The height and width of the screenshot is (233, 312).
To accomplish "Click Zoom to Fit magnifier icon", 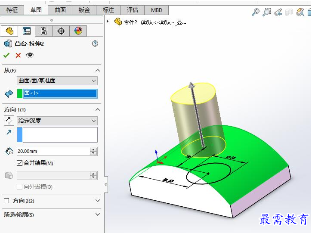I will click(x=256, y=12).
